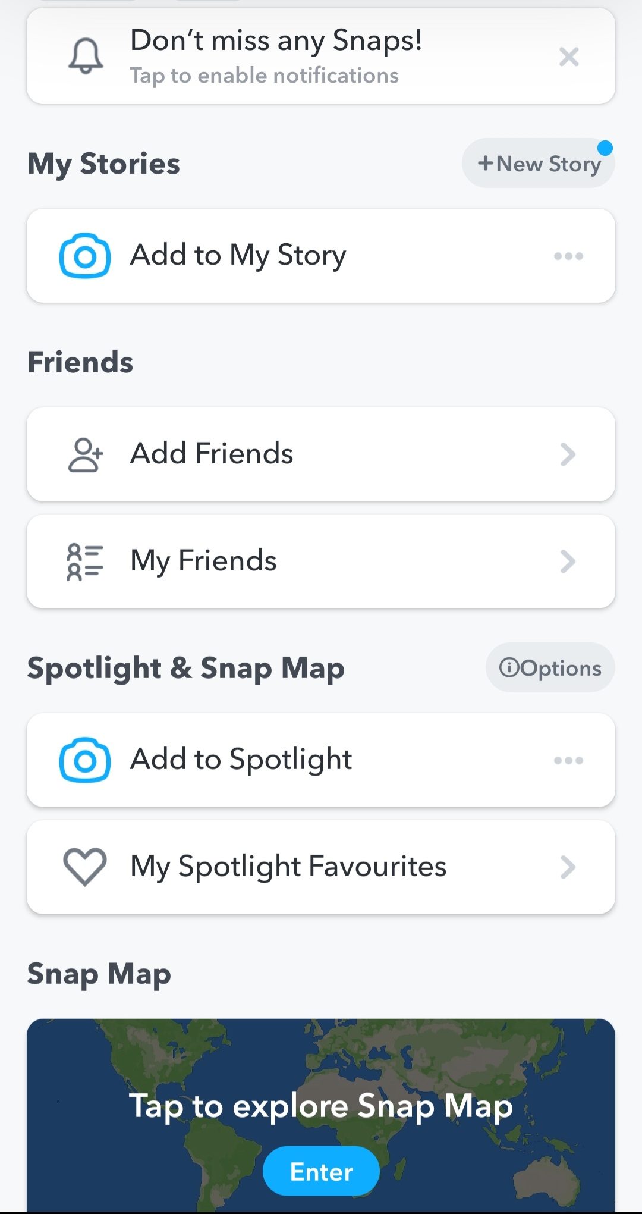Image resolution: width=642 pixels, height=1214 pixels.
Task: Tap the bell notification icon
Action: (86, 56)
